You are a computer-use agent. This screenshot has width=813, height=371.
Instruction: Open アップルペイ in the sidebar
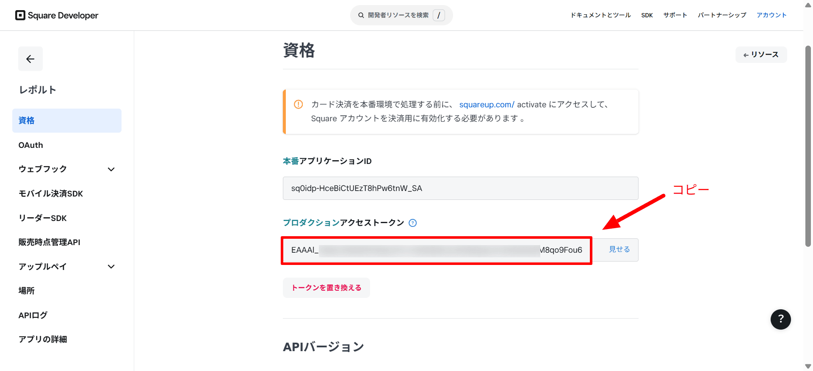pos(42,266)
